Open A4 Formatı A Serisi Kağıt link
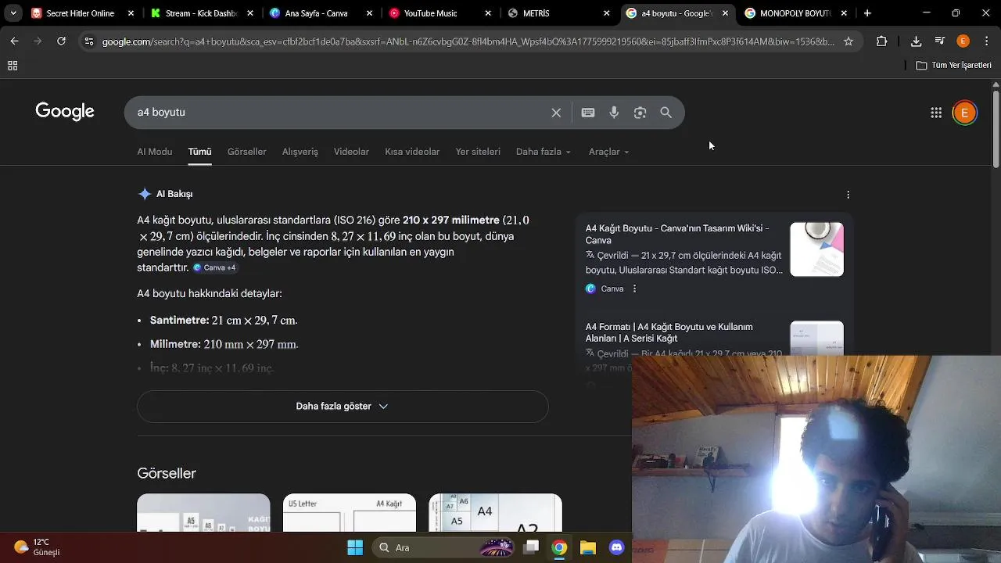The height and width of the screenshot is (563, 1001). [x=669, y=332]
